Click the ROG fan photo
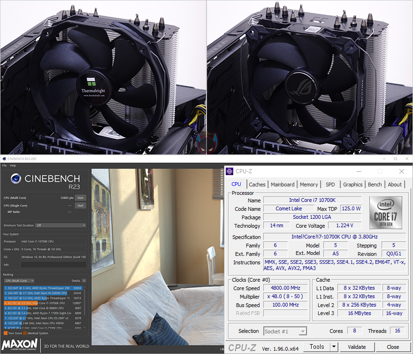413x354 pixels. 310,77
